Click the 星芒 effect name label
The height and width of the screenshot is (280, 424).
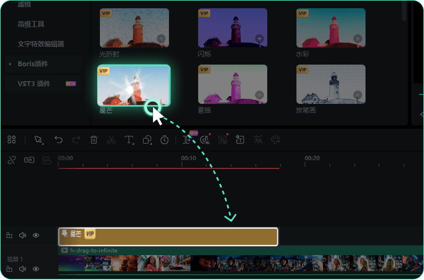[106, 110]
